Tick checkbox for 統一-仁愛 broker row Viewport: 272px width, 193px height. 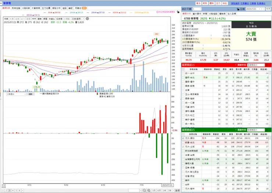183,103
